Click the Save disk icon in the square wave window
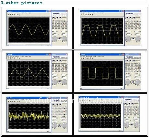Viewport: 149px width, 137px height. pos(83,58)
